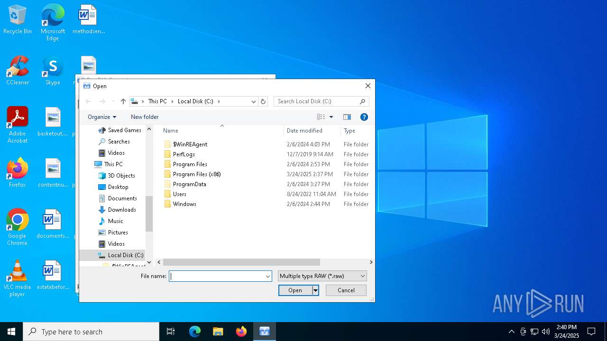Open the Organize dropdown menu

[102, 117]
